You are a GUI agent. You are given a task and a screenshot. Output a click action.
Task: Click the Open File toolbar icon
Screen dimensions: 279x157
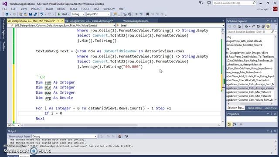coord(26,14)
